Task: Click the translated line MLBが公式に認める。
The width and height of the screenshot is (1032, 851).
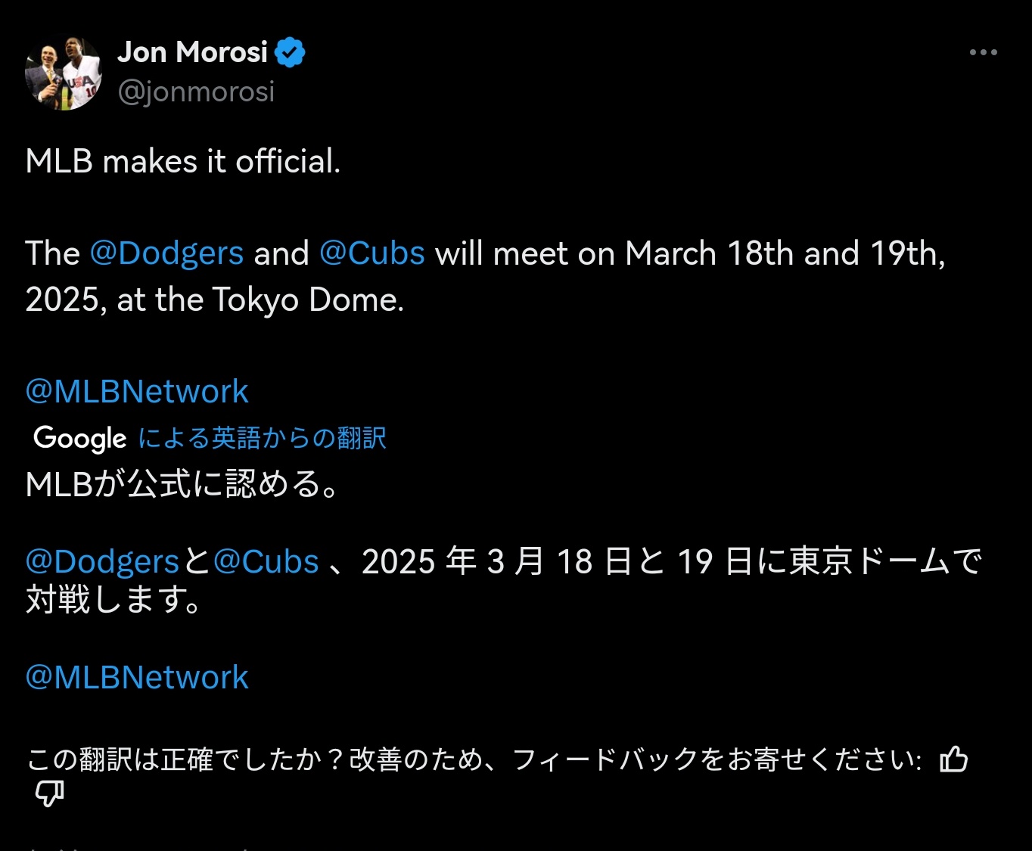Action: [x=182, y=484]
